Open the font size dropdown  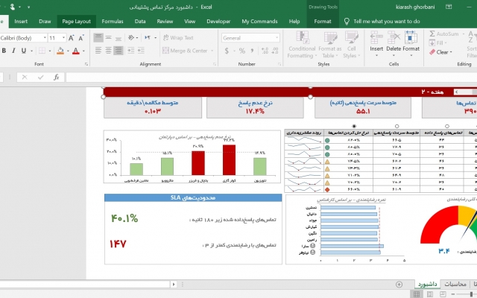coord(63,38)
